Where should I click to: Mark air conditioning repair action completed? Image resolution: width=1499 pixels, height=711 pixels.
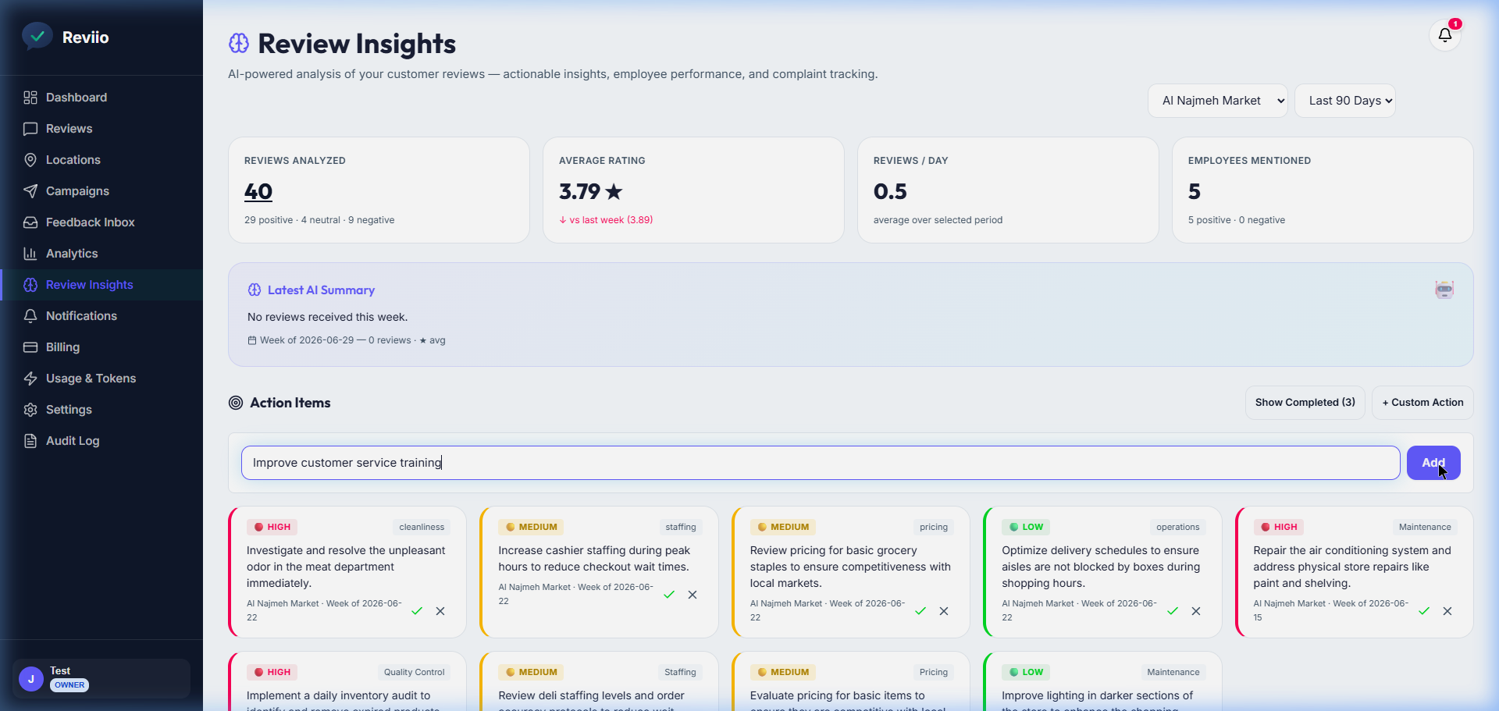[1424, 611]
